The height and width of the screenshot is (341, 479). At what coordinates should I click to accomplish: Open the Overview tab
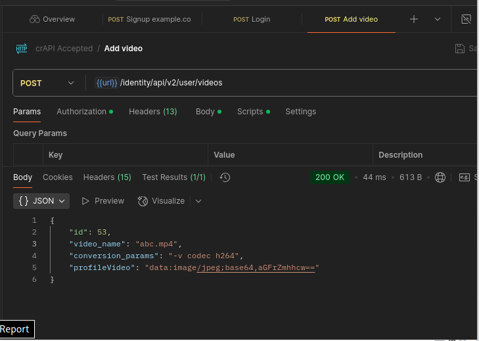coord(53,19)
